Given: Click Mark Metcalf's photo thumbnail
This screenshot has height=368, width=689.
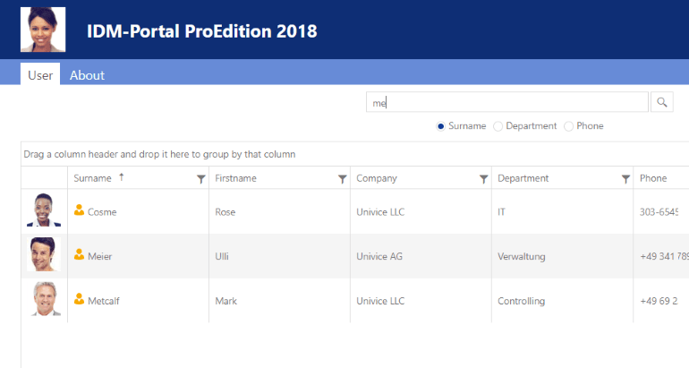Looking at the screenshot, I should pos(44,298).
